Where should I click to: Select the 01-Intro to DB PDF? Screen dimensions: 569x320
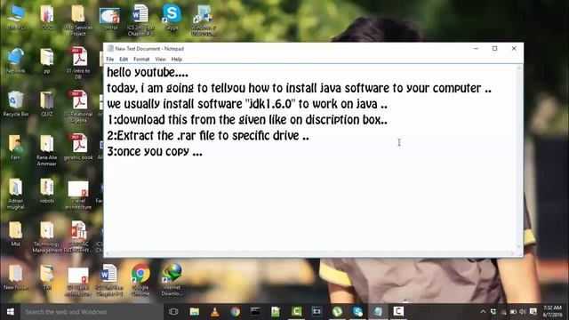[78, 63]
